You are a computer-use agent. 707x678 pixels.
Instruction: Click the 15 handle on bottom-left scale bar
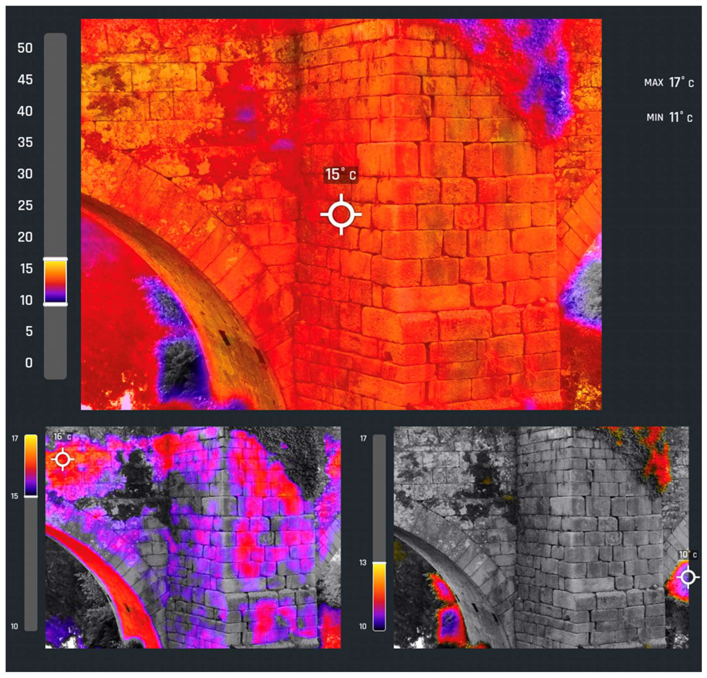[x=31, y=497]
